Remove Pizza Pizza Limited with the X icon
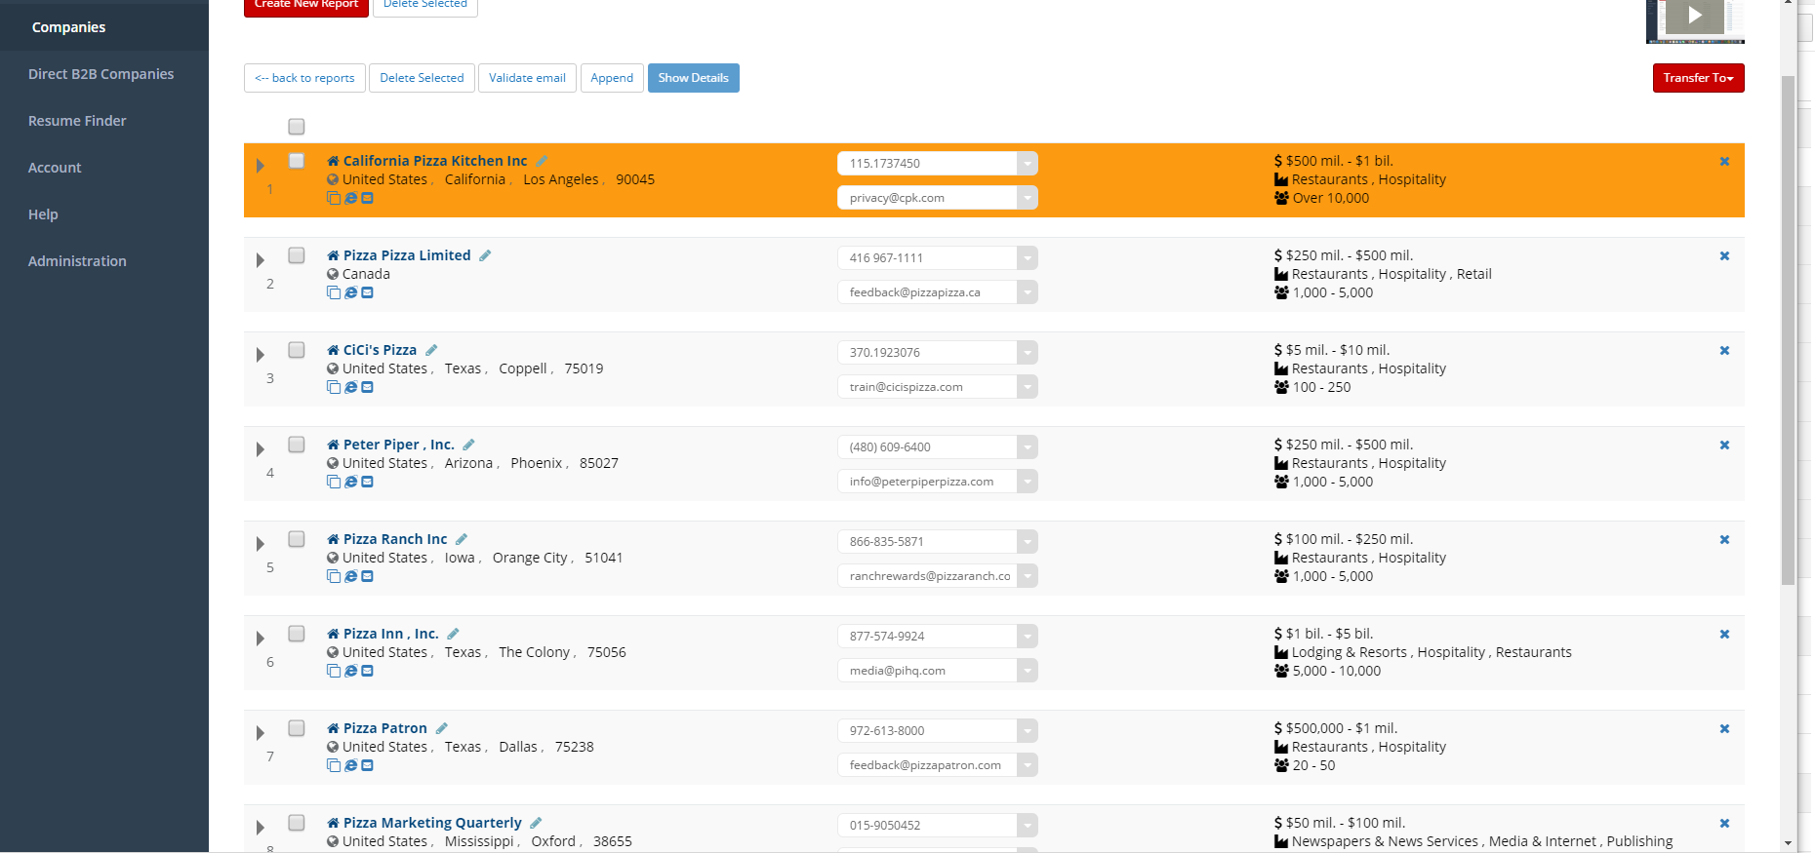Image resolution: width=1815 pixels, height=853 pixels. pos(1724,255)
